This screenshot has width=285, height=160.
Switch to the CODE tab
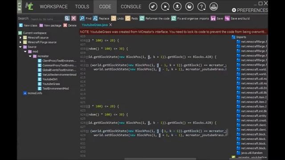[105, 7]
